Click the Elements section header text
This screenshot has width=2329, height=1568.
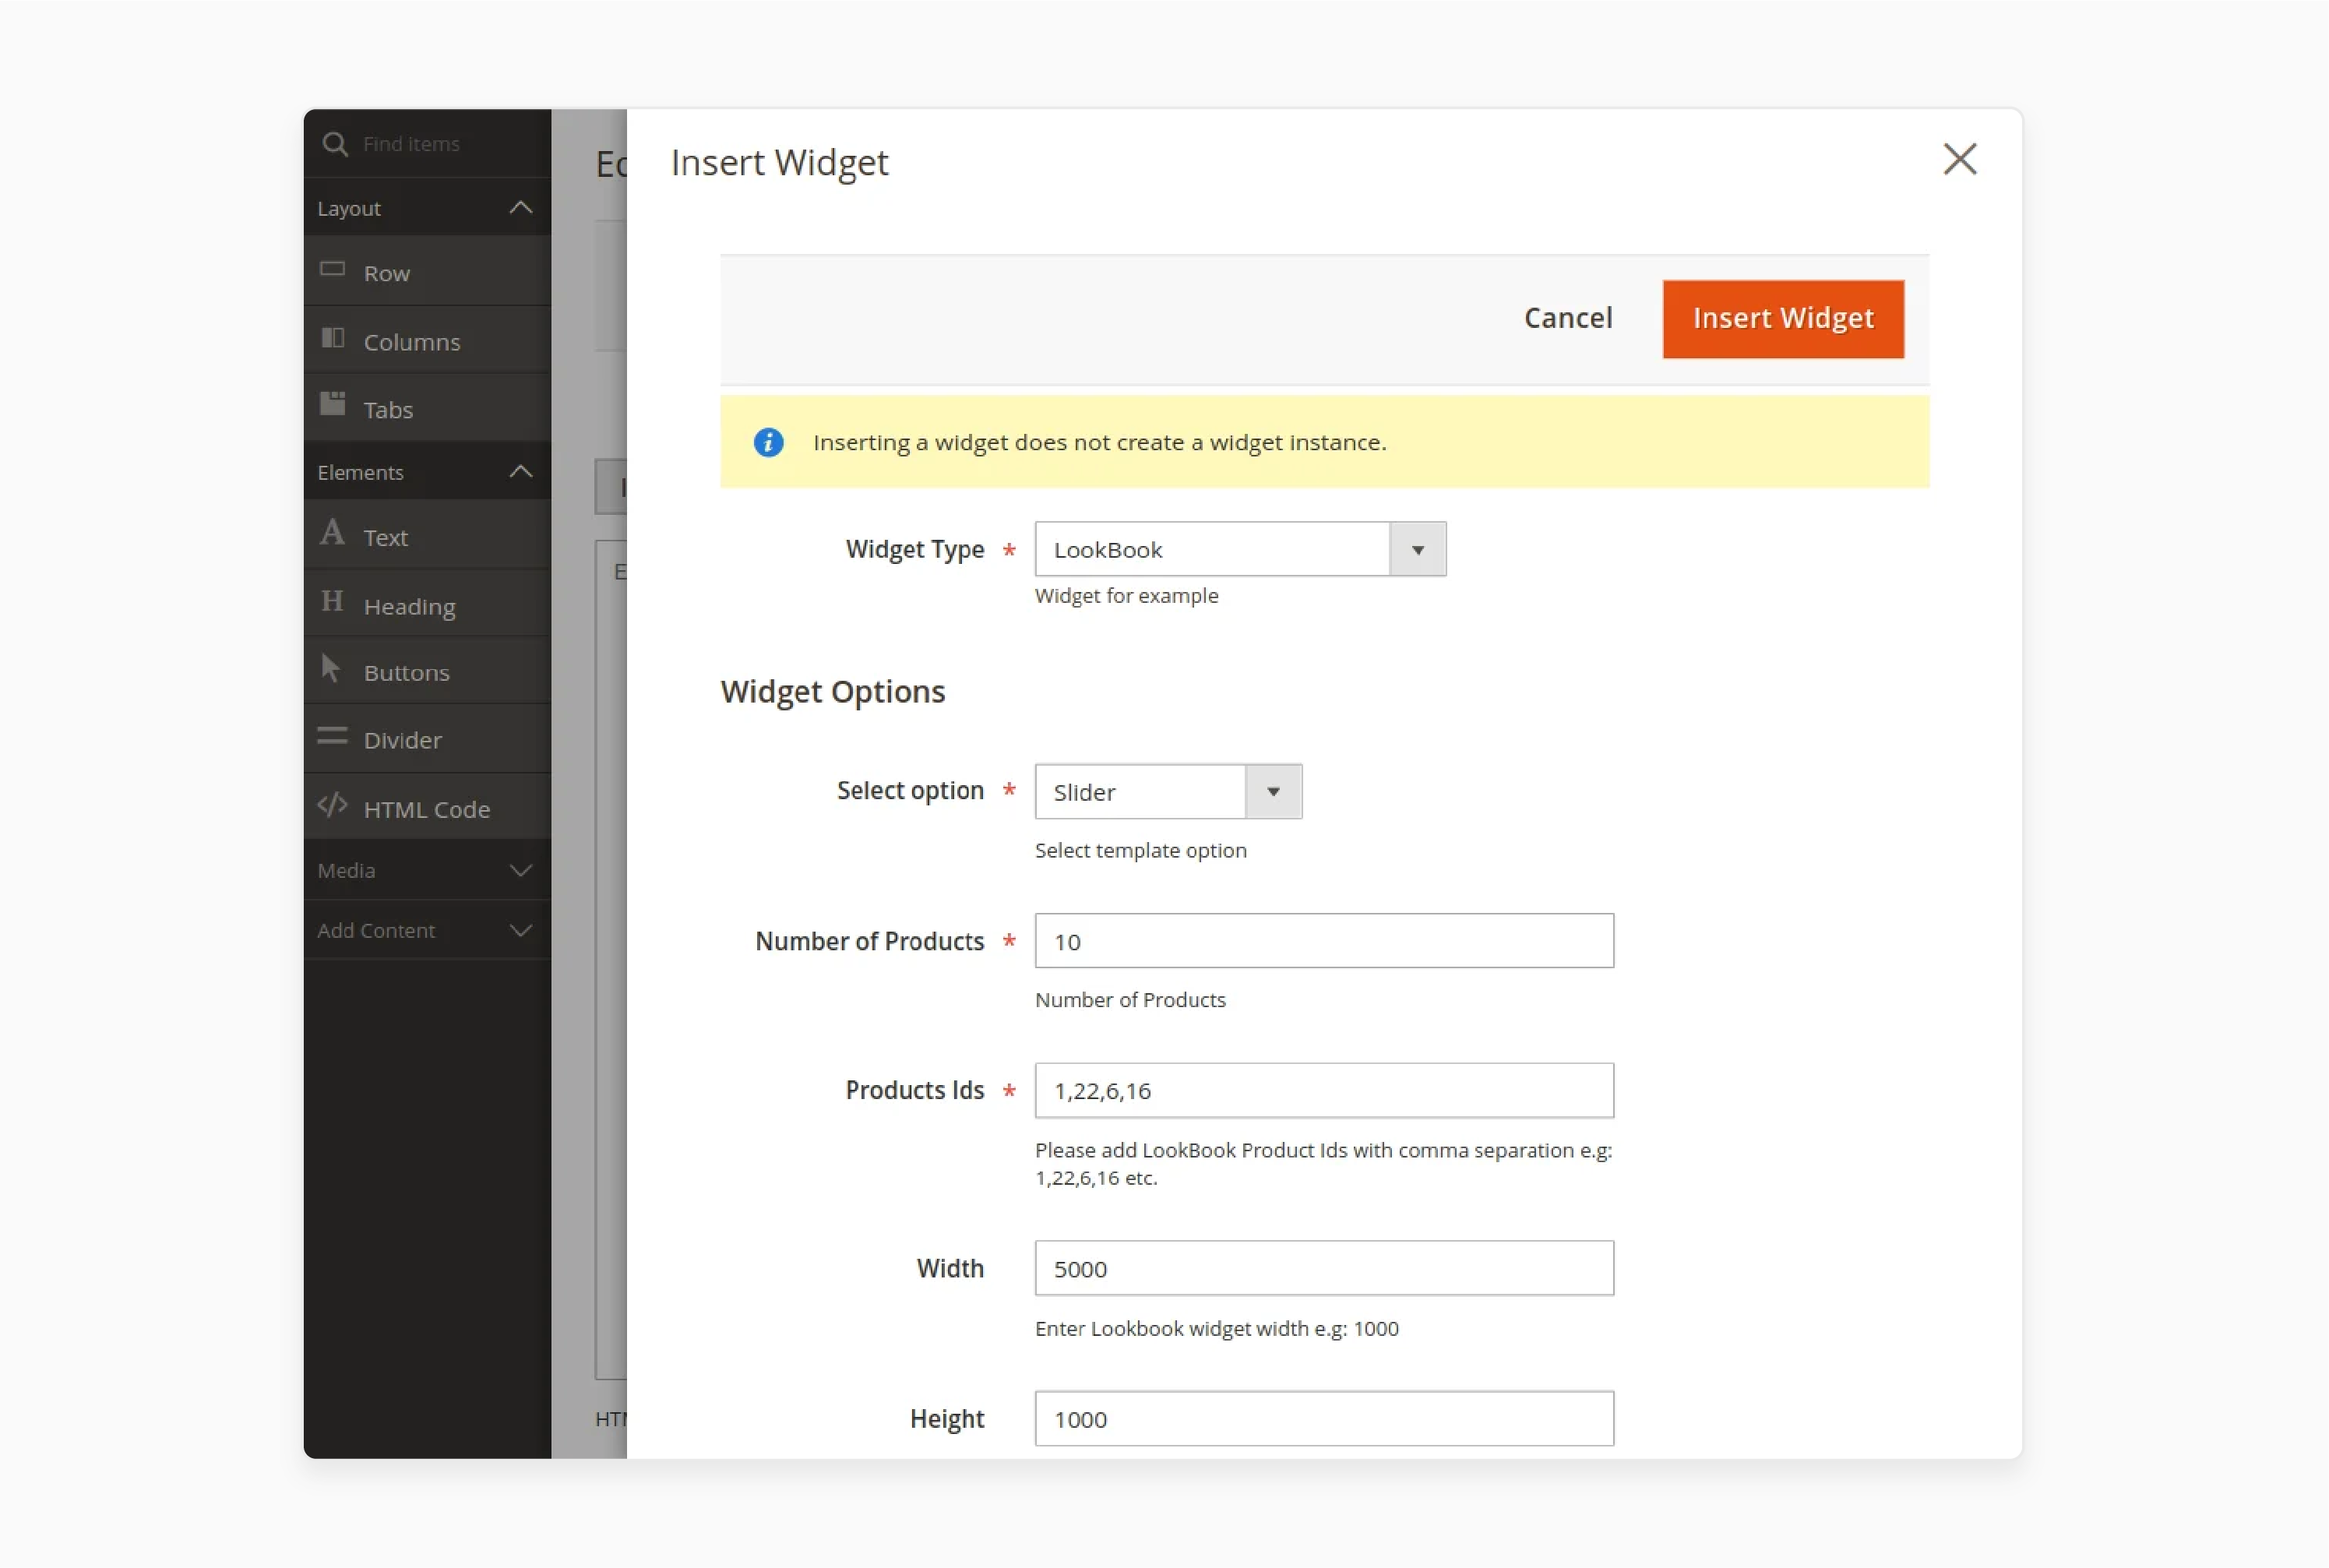pyautogui.click(x=361, y=473)
